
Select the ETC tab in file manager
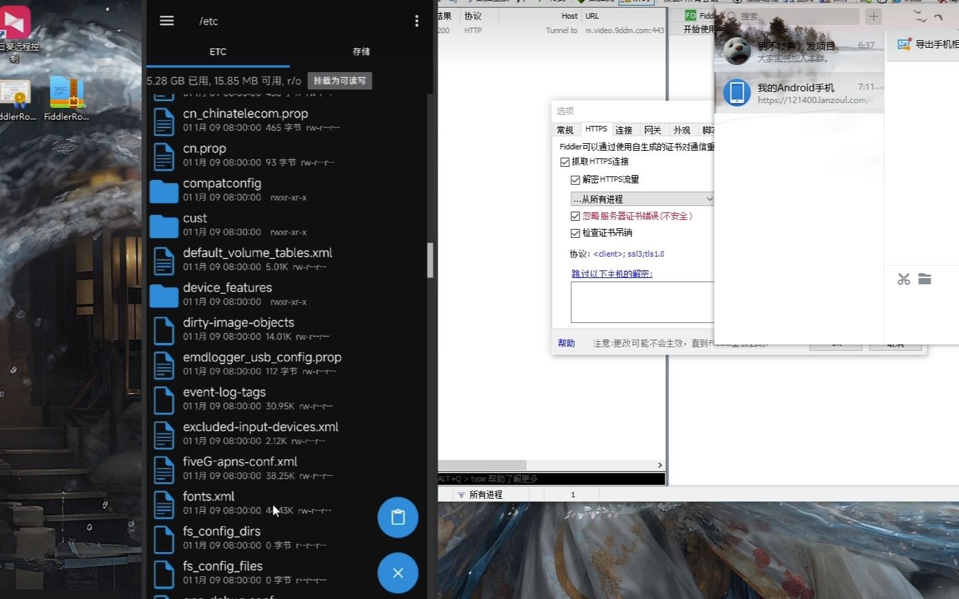click(218, 52)
